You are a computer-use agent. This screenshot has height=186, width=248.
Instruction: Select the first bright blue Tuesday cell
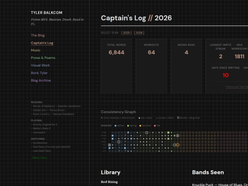tap(113, 139)
